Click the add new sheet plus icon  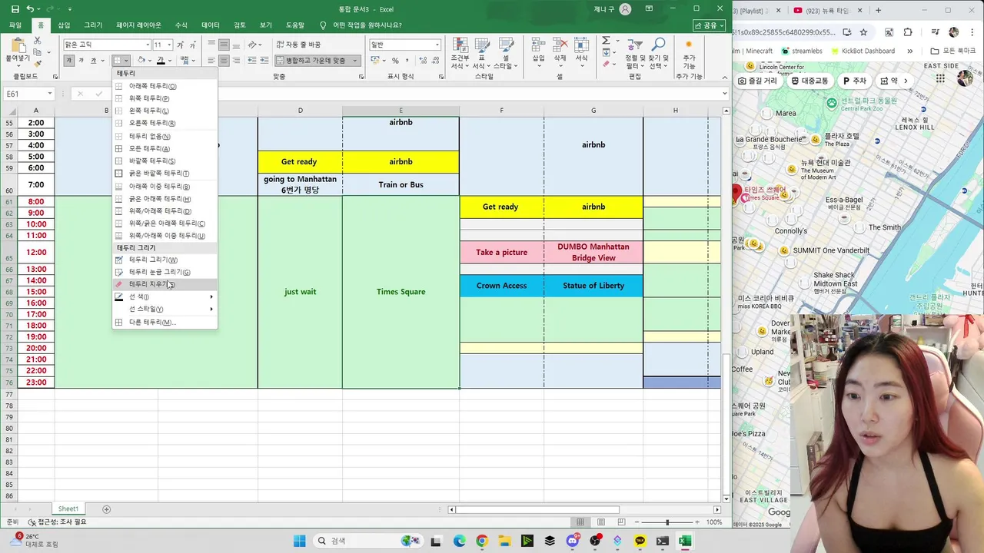click(x=107, y=509)
